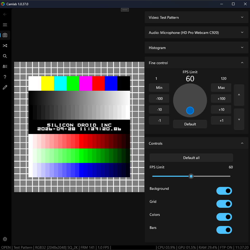Viewport: 250px width, 250px height.
Task: Disable the Bars switch
Action: (224, 230)
